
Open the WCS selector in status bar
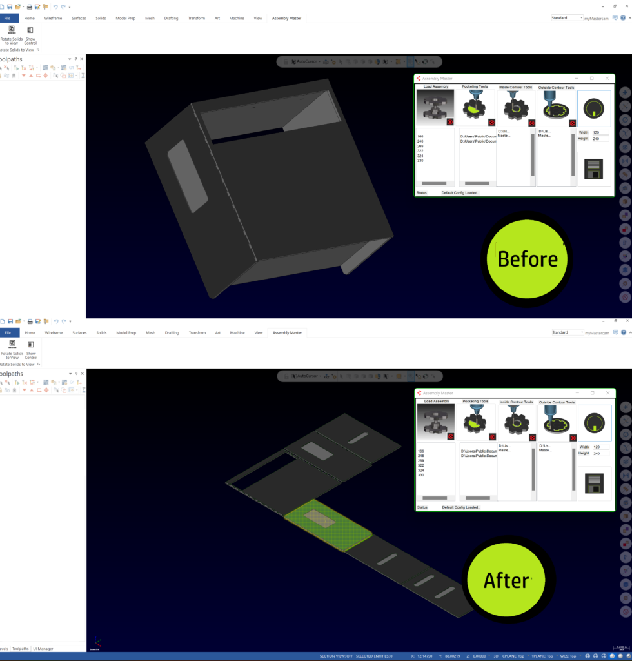568,656
